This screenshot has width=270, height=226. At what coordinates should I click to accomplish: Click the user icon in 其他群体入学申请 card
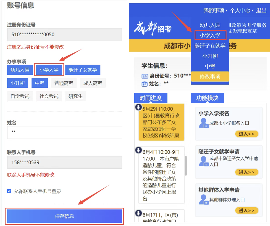point(203,200)
